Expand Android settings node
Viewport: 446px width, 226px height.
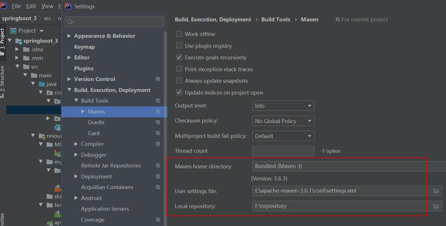point(76,198)
